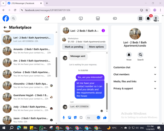164x131 pixels.
Task: Open WhatsApp from the taskbar
Action: coord(43,128)
